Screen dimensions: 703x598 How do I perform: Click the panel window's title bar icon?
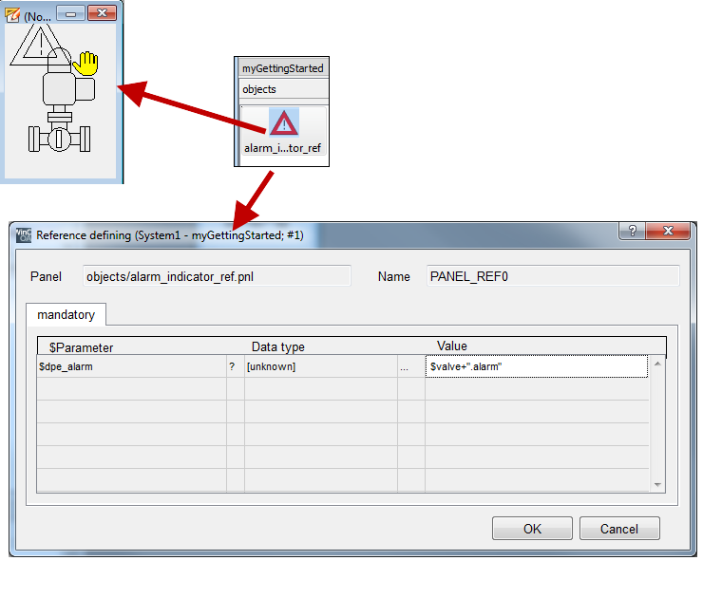pos(12,15)
